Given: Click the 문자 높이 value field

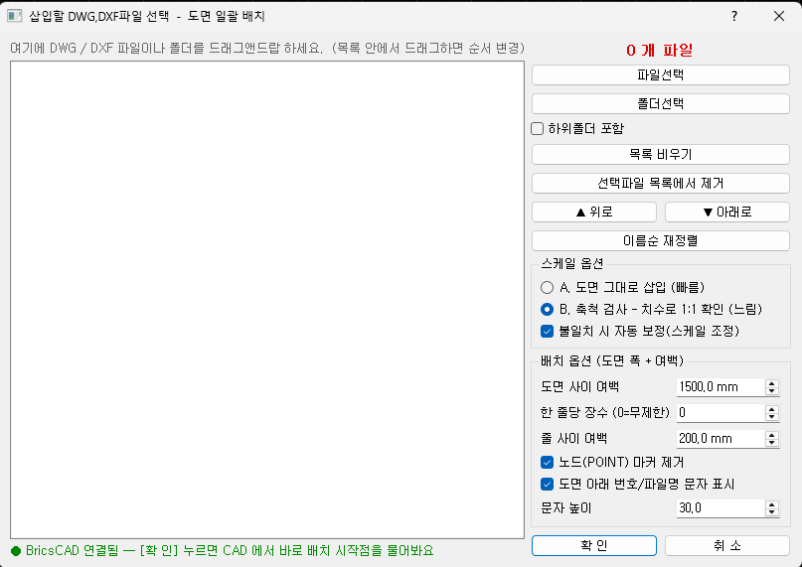Looking at the screenshot, I should click(x=721, y=508).
